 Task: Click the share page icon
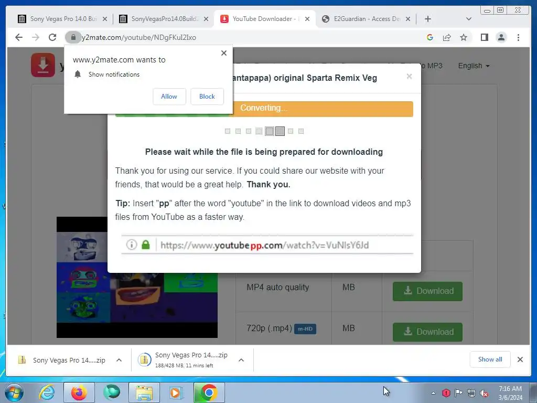[x=447, y=37]
